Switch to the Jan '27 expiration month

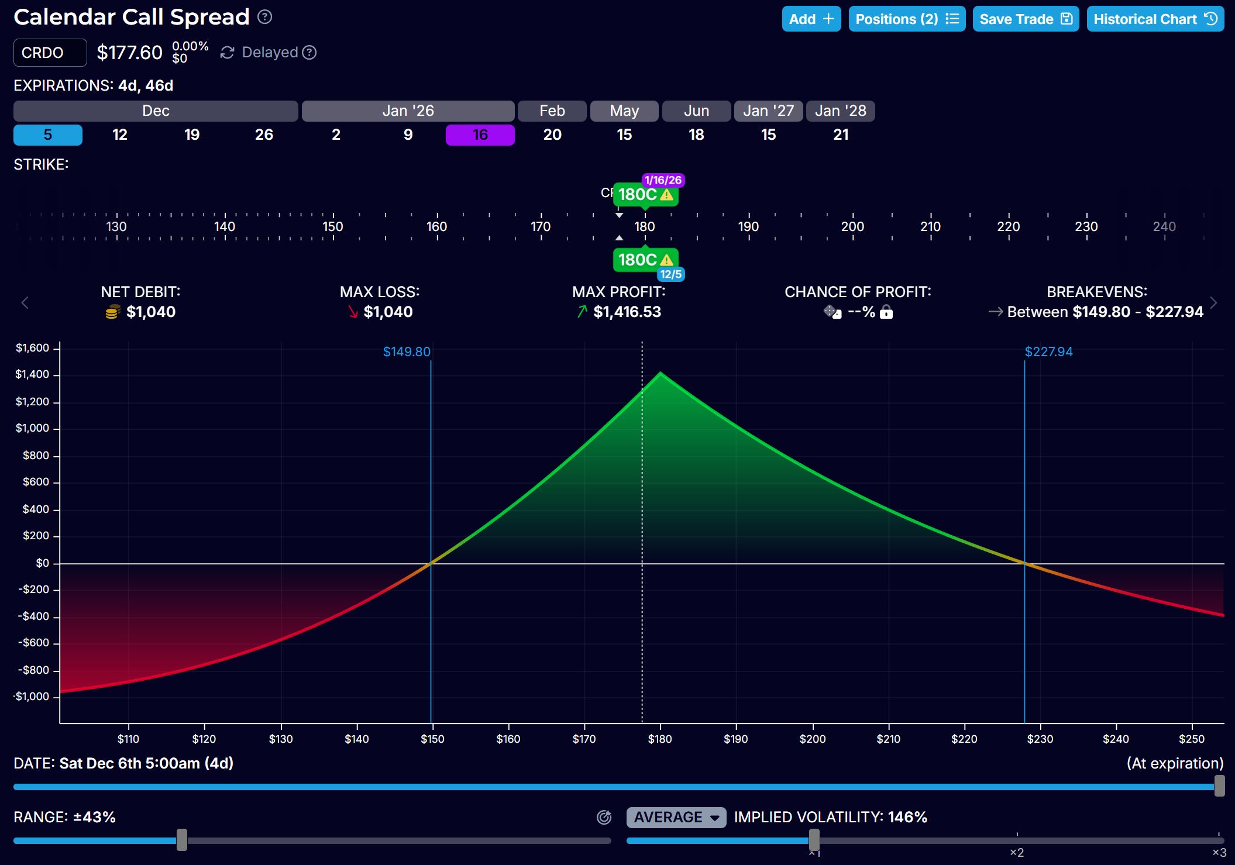tap(768, 111)
